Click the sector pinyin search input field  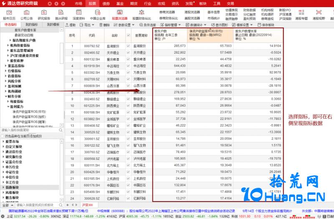point(37,205)
